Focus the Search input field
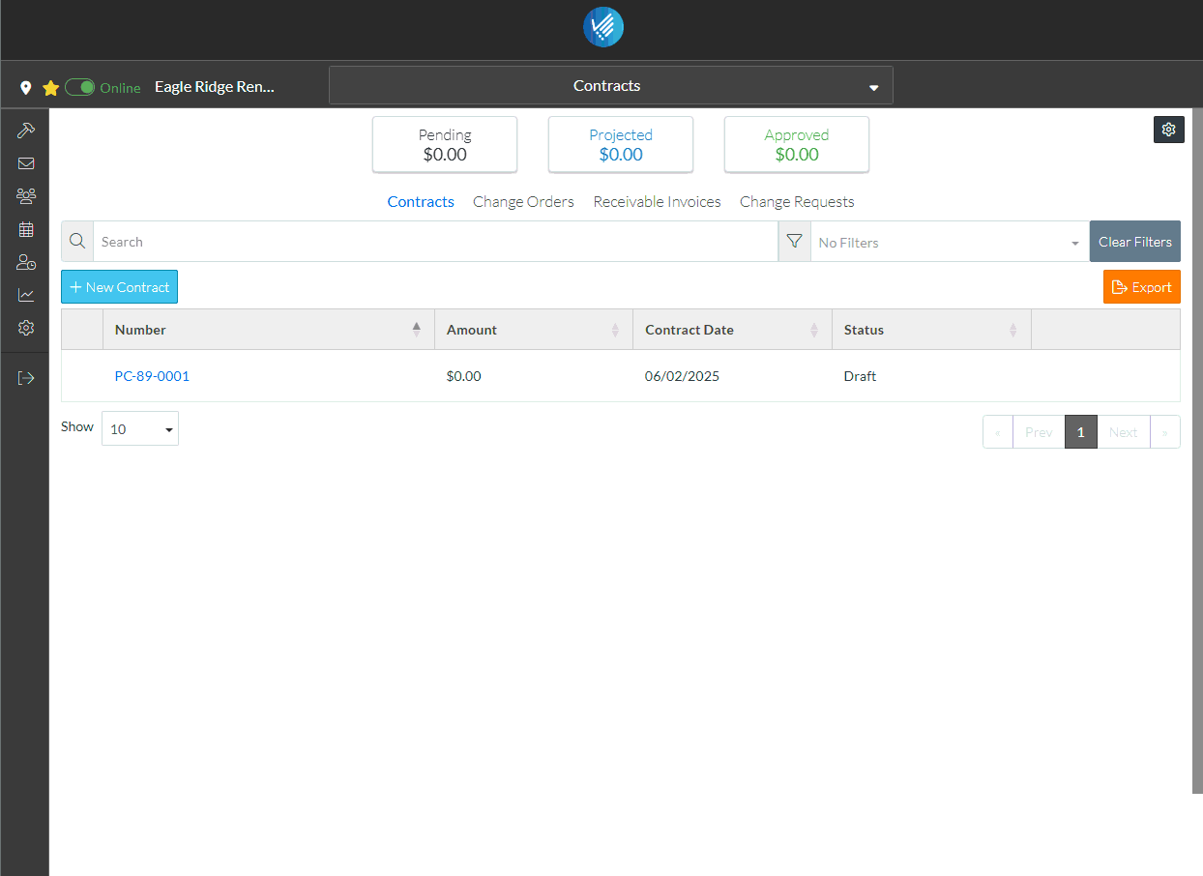 [435, 242]
